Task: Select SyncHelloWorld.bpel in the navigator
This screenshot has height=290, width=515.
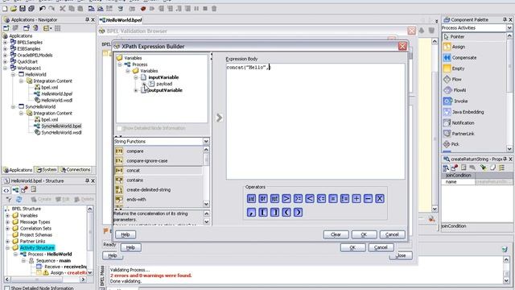Action: [x=61, y=126]
